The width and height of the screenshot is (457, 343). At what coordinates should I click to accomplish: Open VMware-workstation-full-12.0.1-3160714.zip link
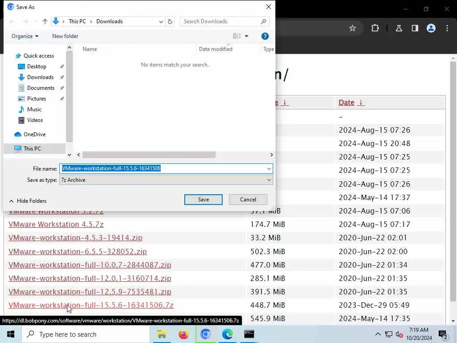[x=90, y=278]
